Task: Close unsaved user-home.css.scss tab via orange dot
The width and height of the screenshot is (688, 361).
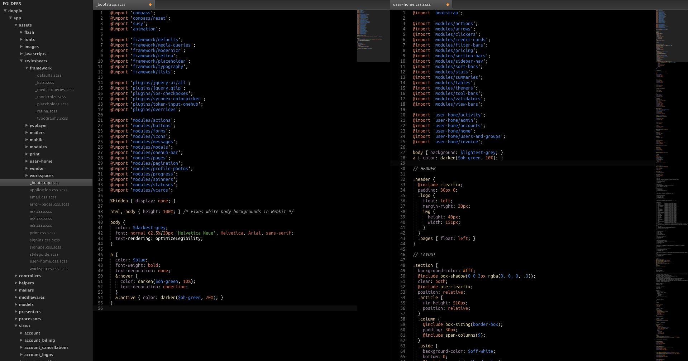Action: tap(448, 5)
